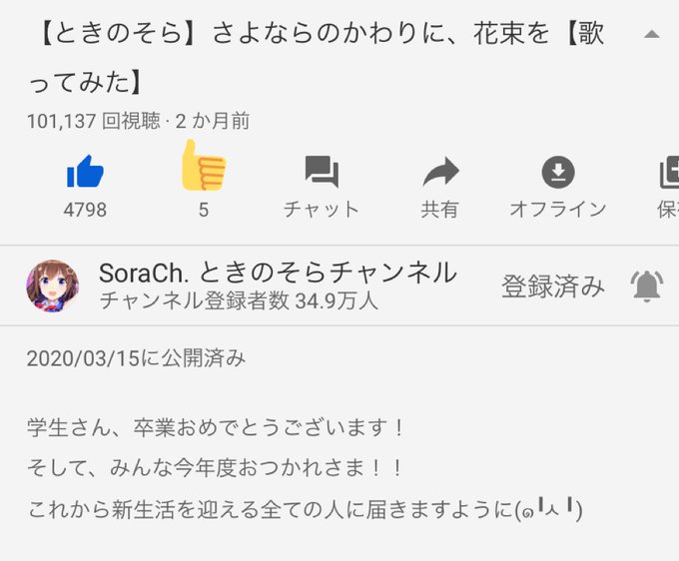
Task: Toggle the notification bell for SoraCh.
Action: [x=646, y=286]
